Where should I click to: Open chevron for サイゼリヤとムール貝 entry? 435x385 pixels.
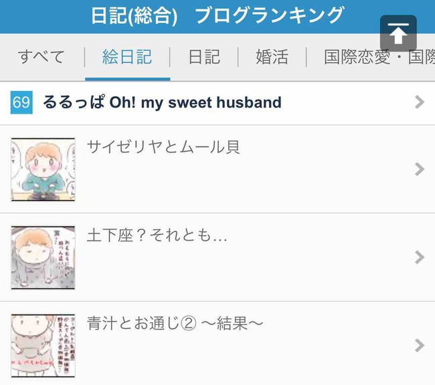(420, 169)
